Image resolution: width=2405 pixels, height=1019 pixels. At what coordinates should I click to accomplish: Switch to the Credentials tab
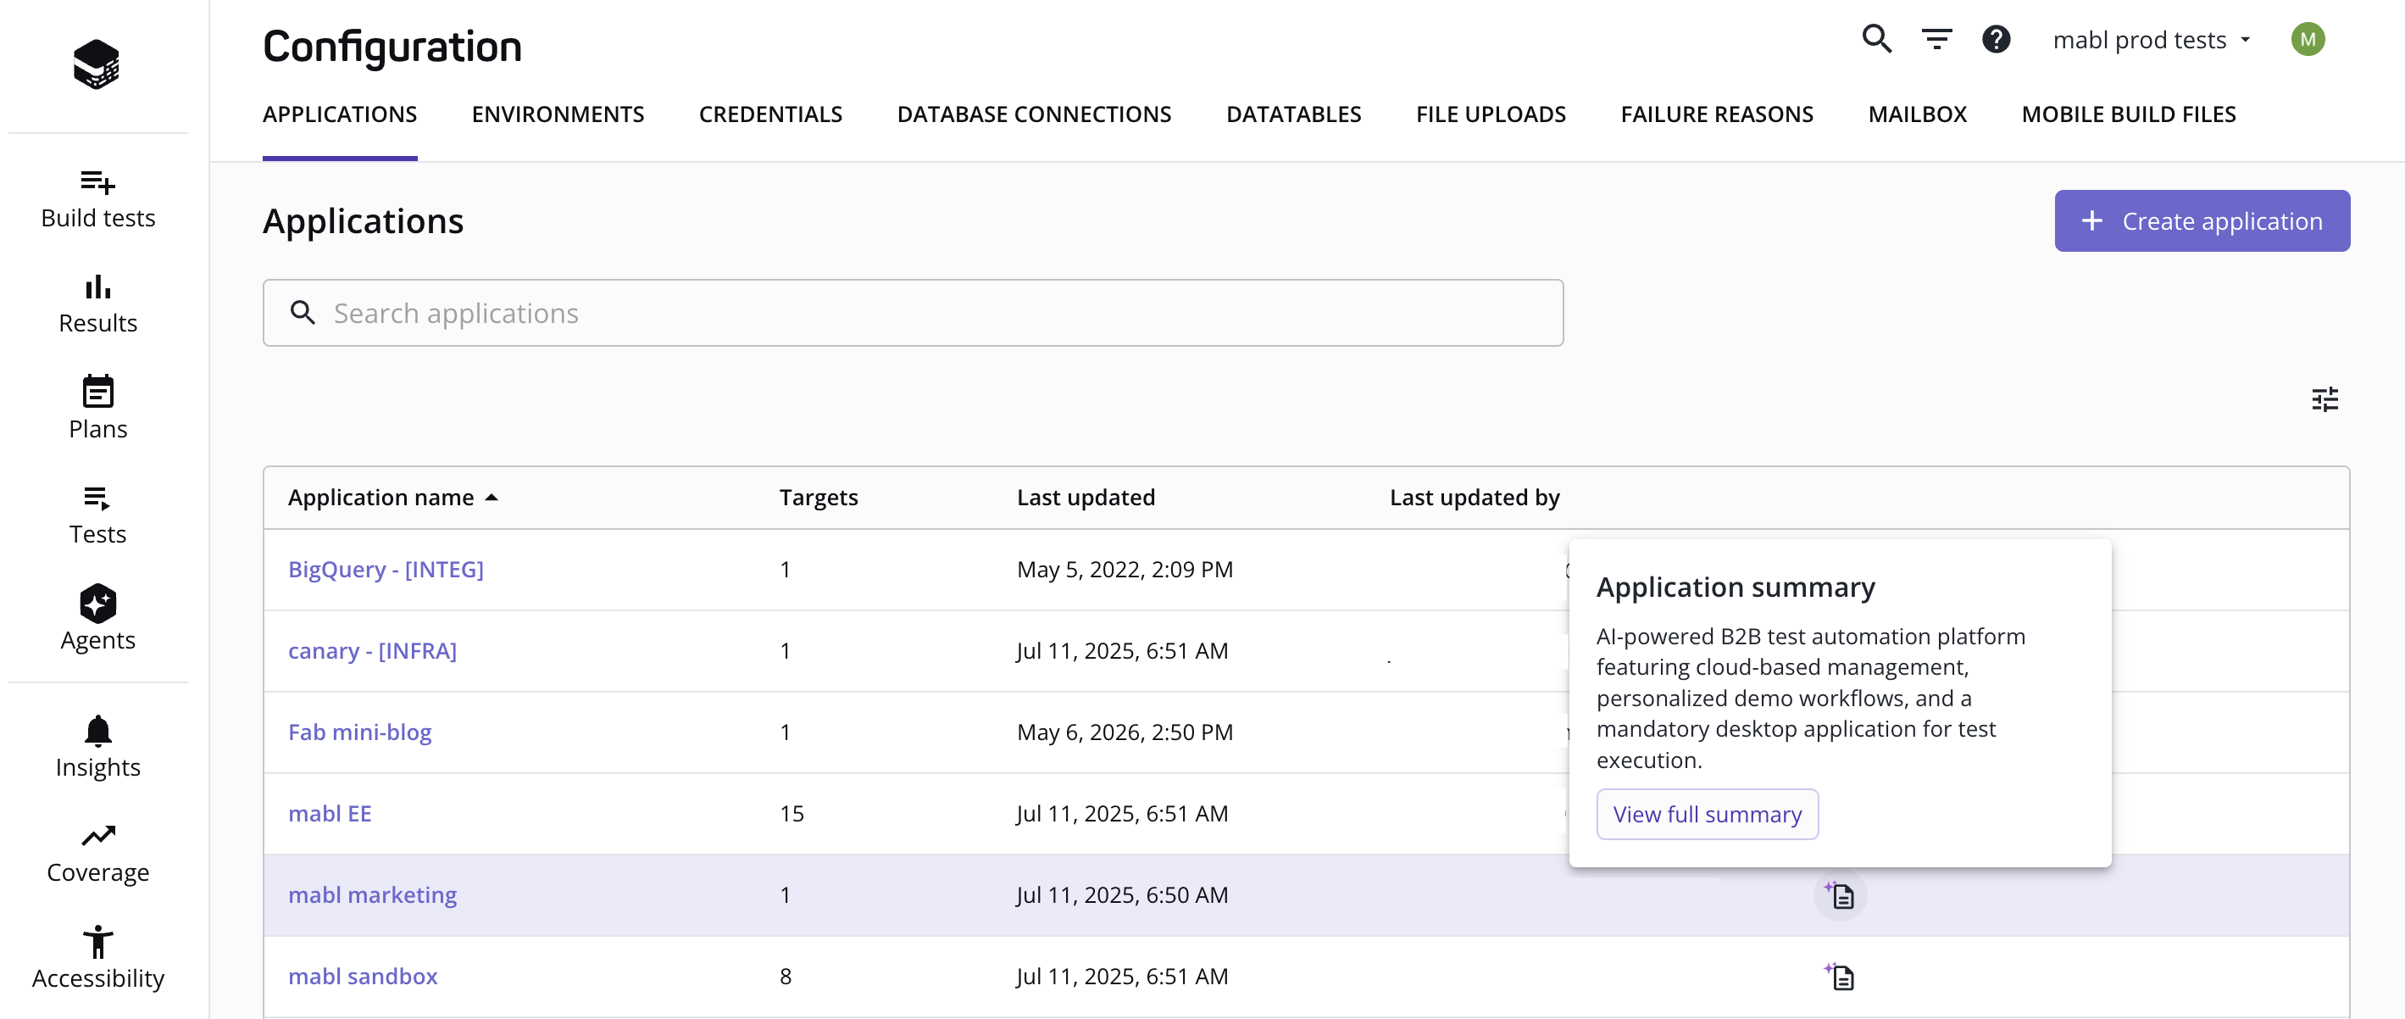coord(771,114)
